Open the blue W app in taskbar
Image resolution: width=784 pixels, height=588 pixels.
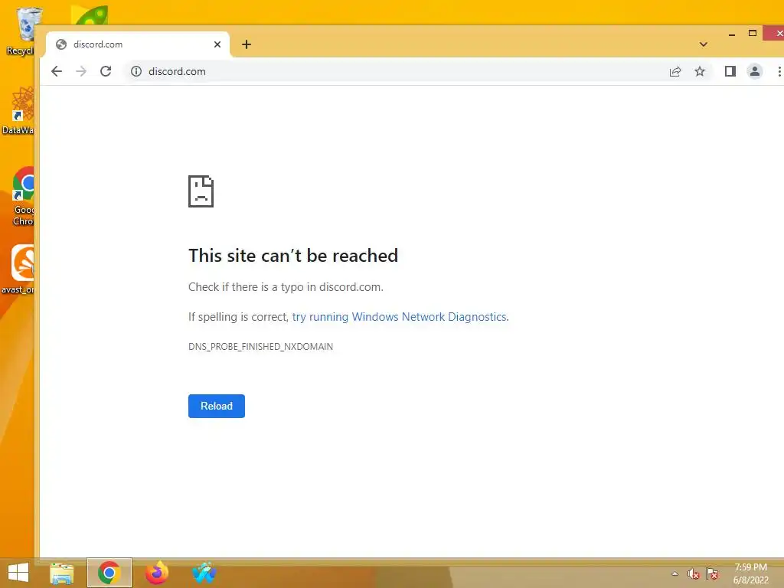[x=204, y=573]
